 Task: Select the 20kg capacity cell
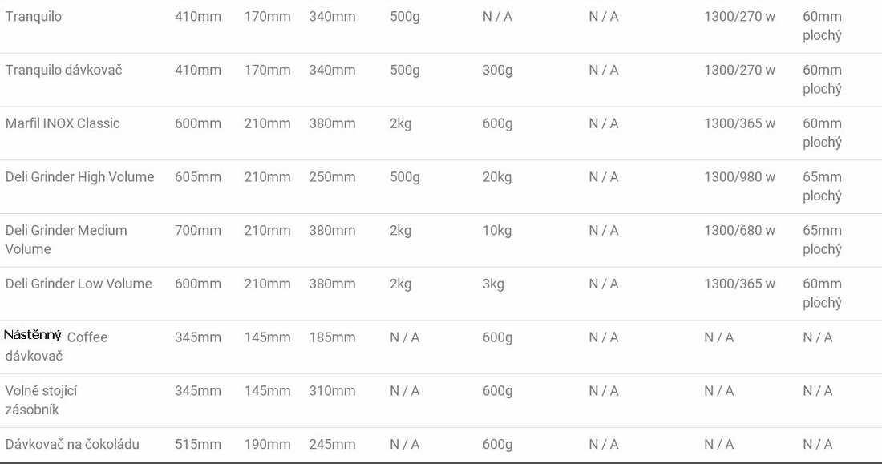(x=496, y=177)
